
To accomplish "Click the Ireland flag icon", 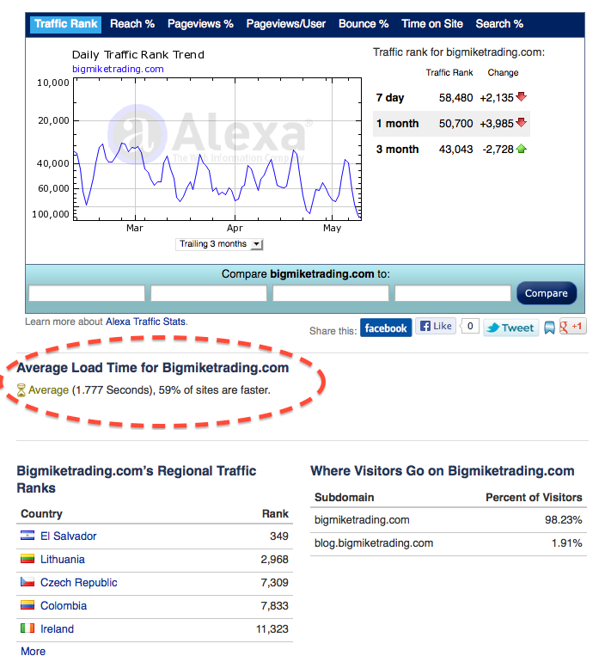I will (27, 628).
